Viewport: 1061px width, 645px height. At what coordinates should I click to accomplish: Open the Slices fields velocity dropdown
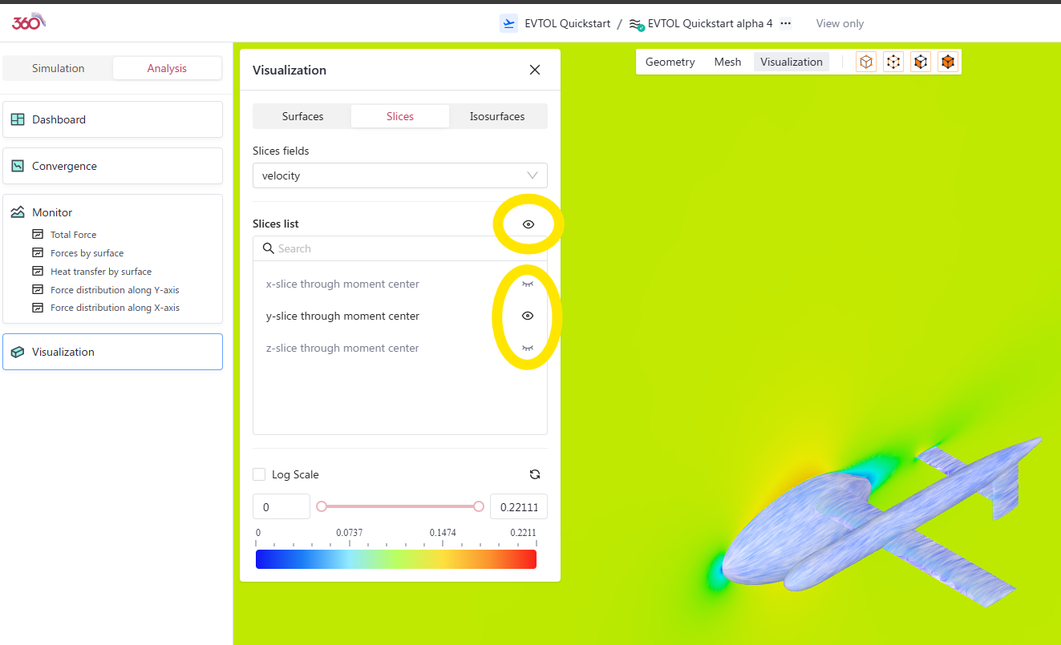399,175
